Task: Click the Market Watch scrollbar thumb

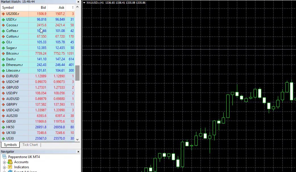Action: 78,72
